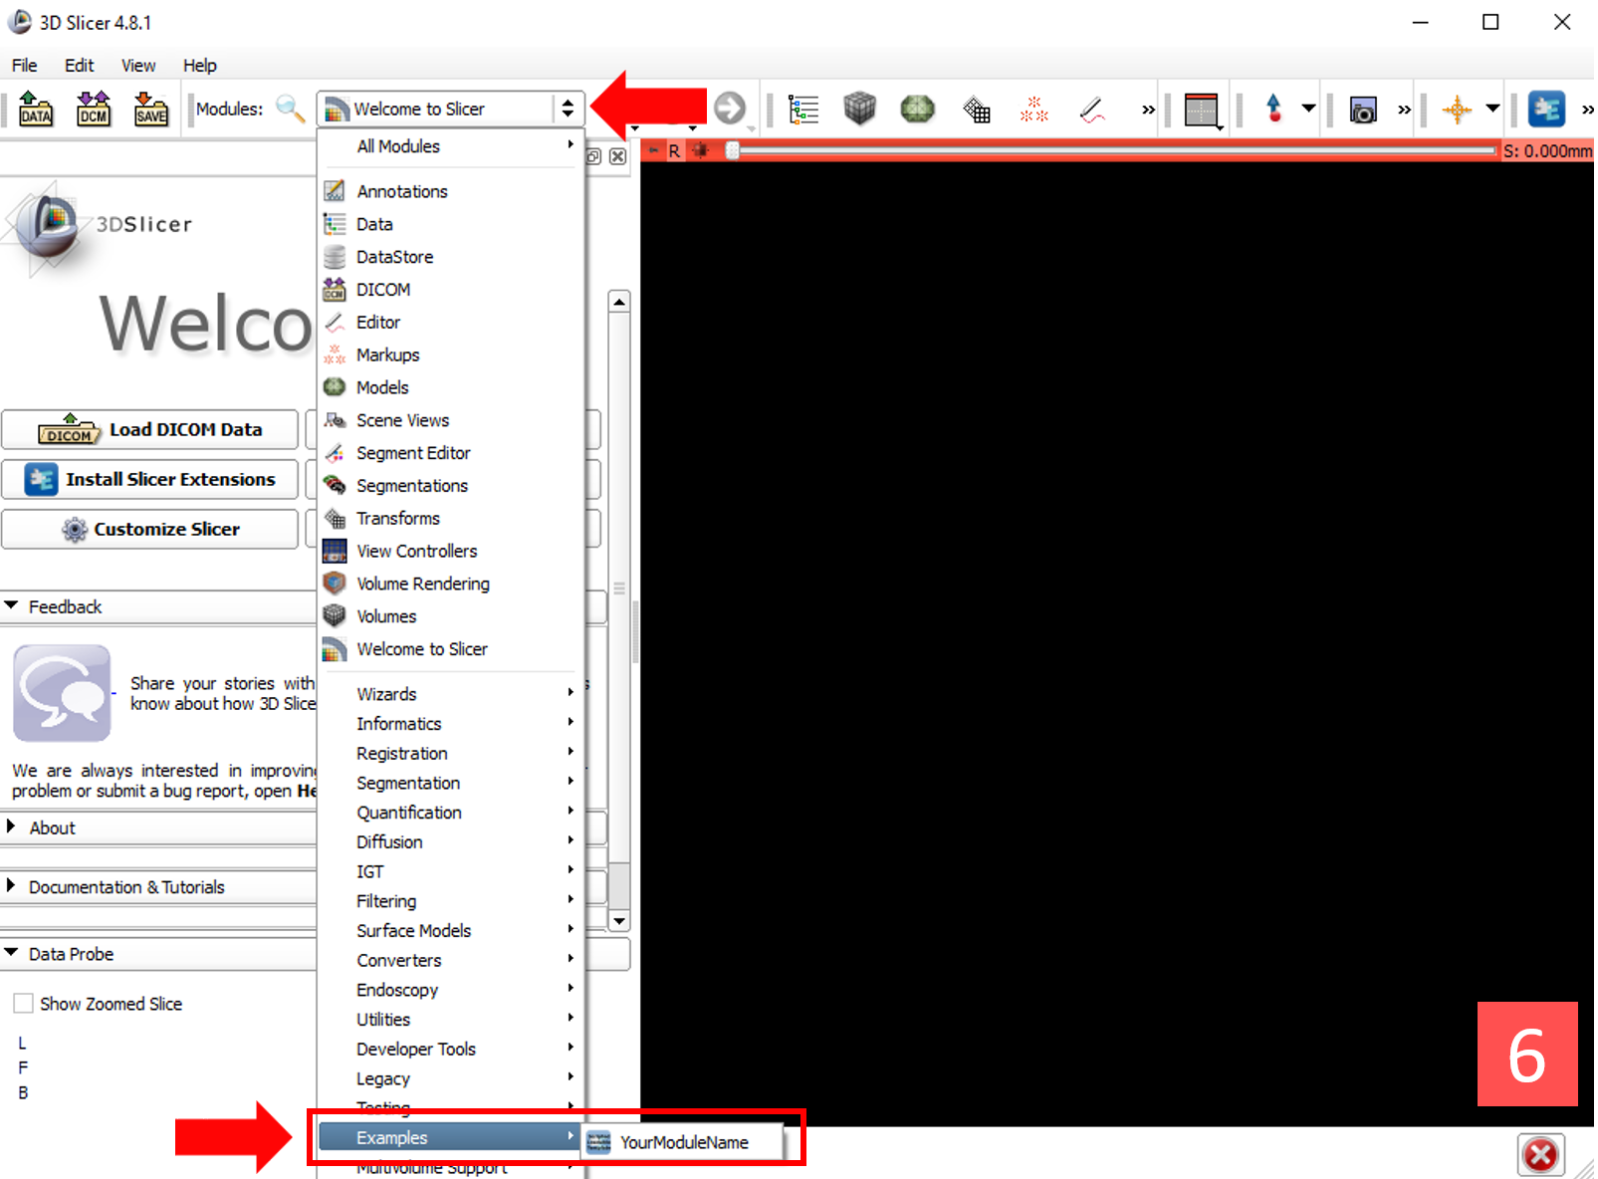This screenshot has height=1179, width=1598.
Task: Select Models from the module list
Action: pyautogui.click(x=450, y=387)
